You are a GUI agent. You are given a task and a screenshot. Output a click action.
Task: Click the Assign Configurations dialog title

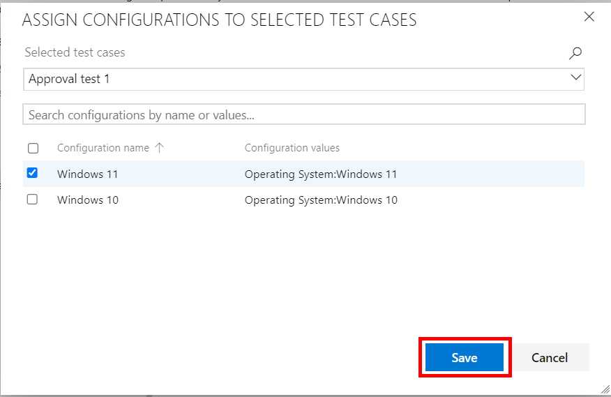219,20
